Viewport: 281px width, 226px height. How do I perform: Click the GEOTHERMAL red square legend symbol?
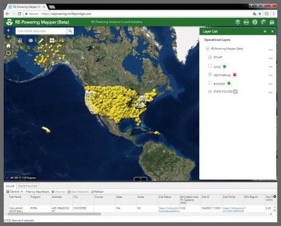point(235,75)
